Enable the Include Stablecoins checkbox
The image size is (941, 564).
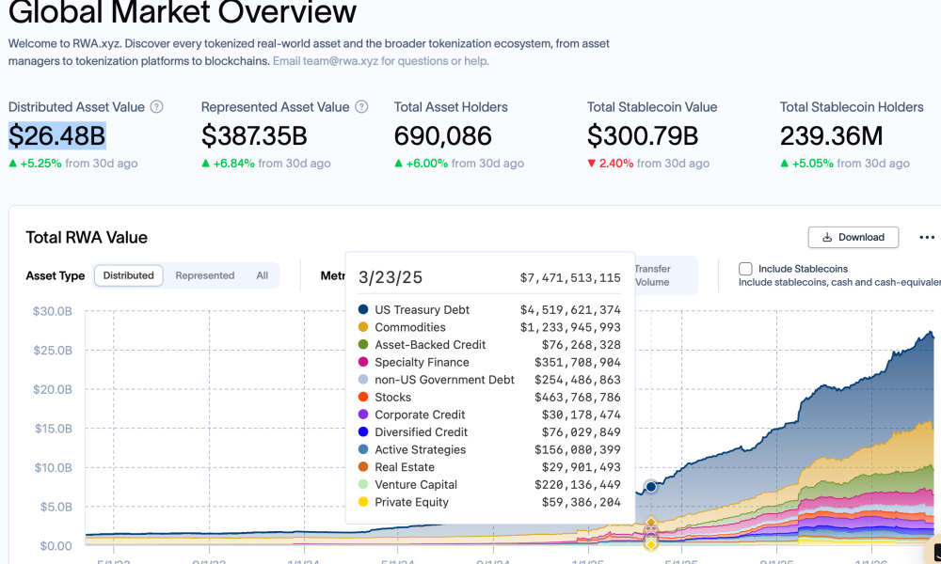click(745, 269)
